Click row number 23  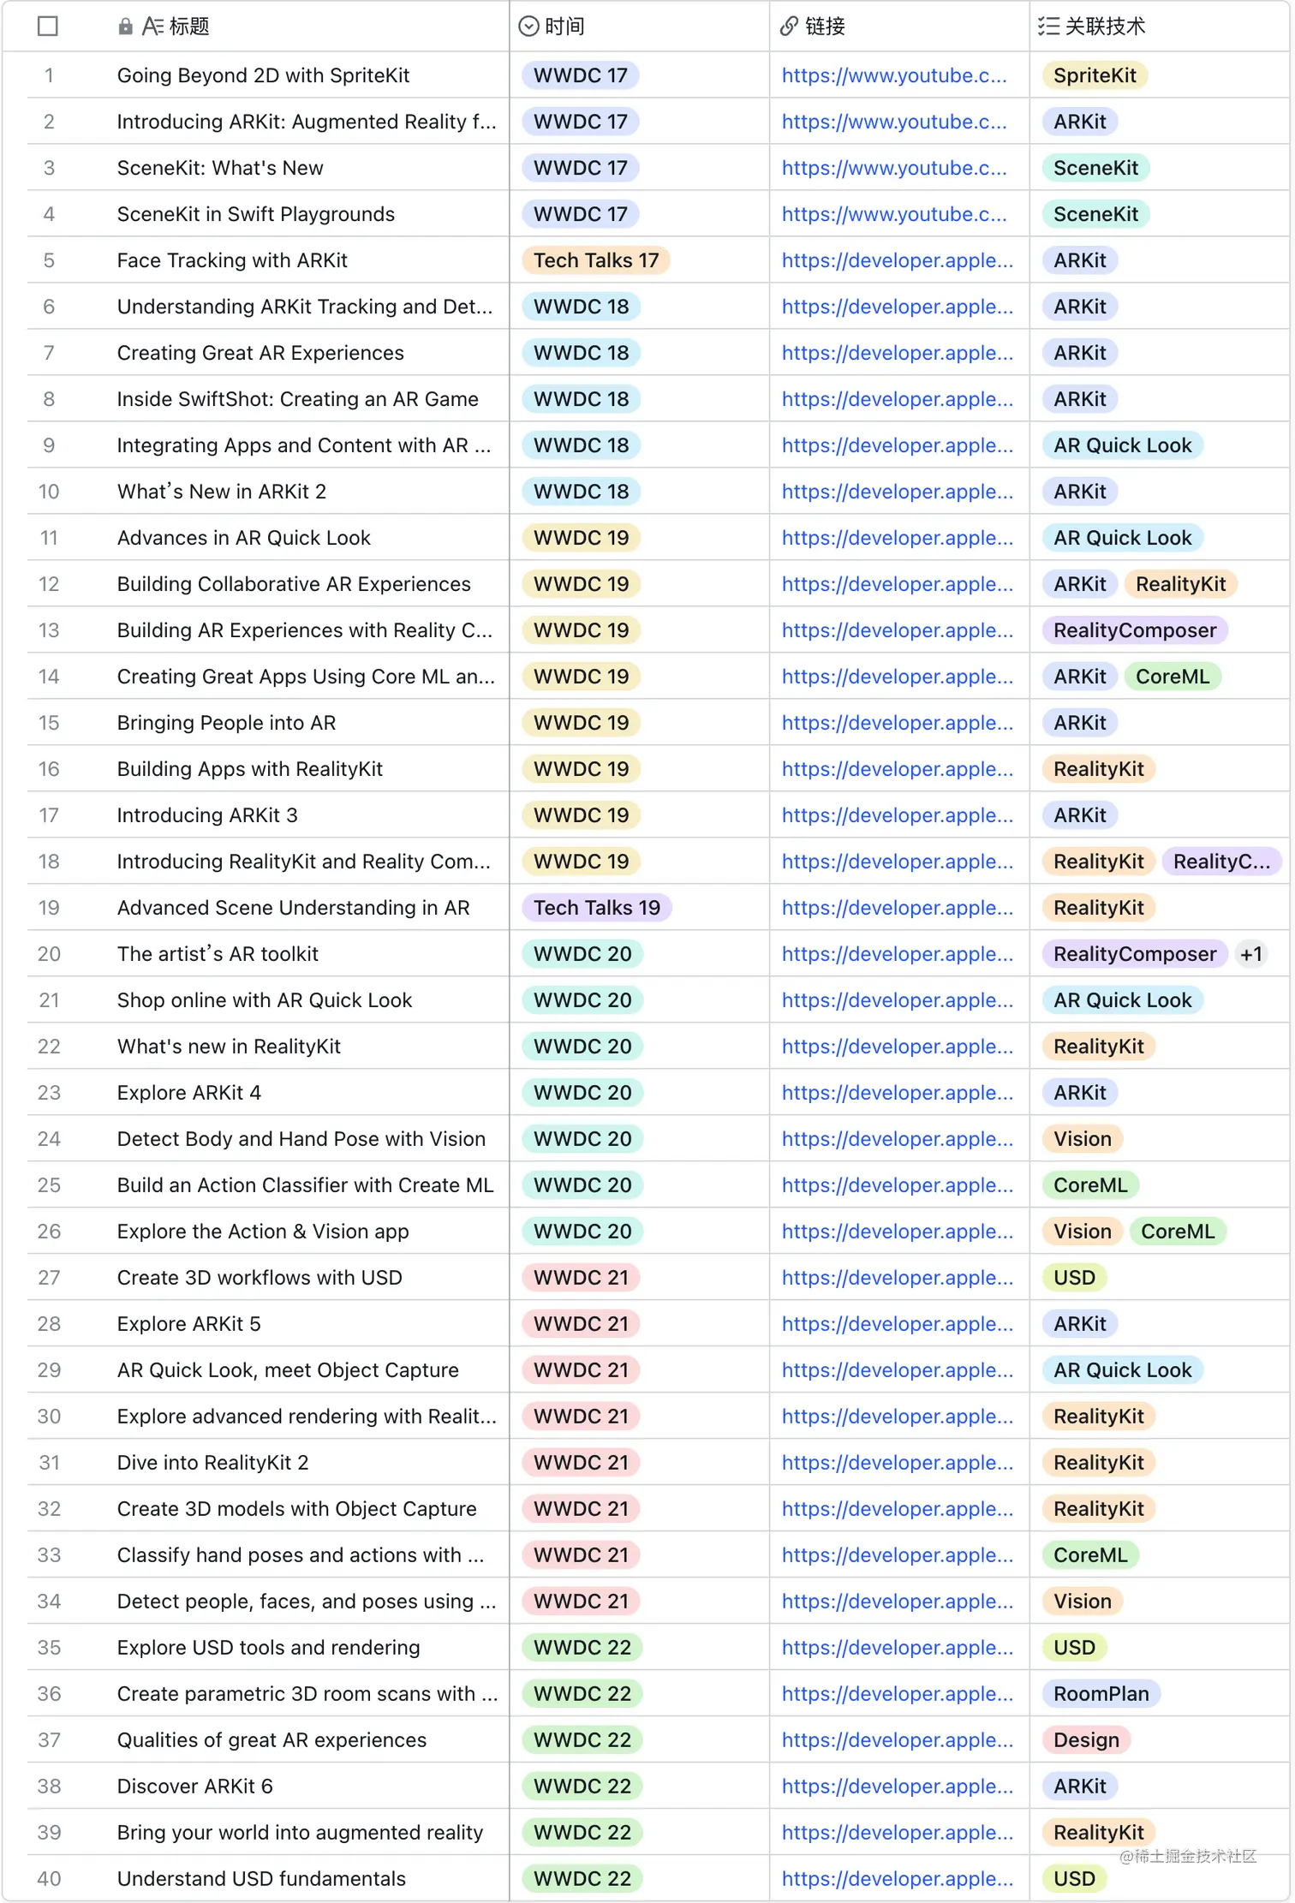click(49, 1093)
